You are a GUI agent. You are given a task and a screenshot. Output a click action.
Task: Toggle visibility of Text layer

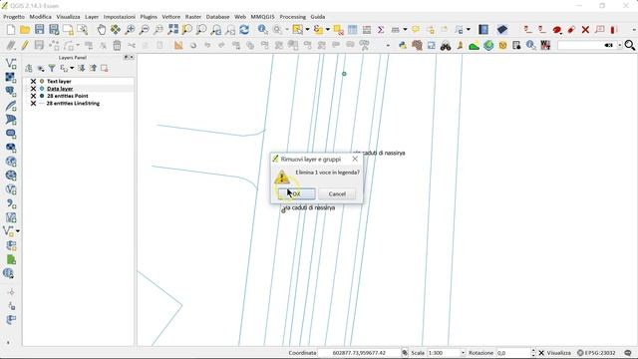coord(33,82)
